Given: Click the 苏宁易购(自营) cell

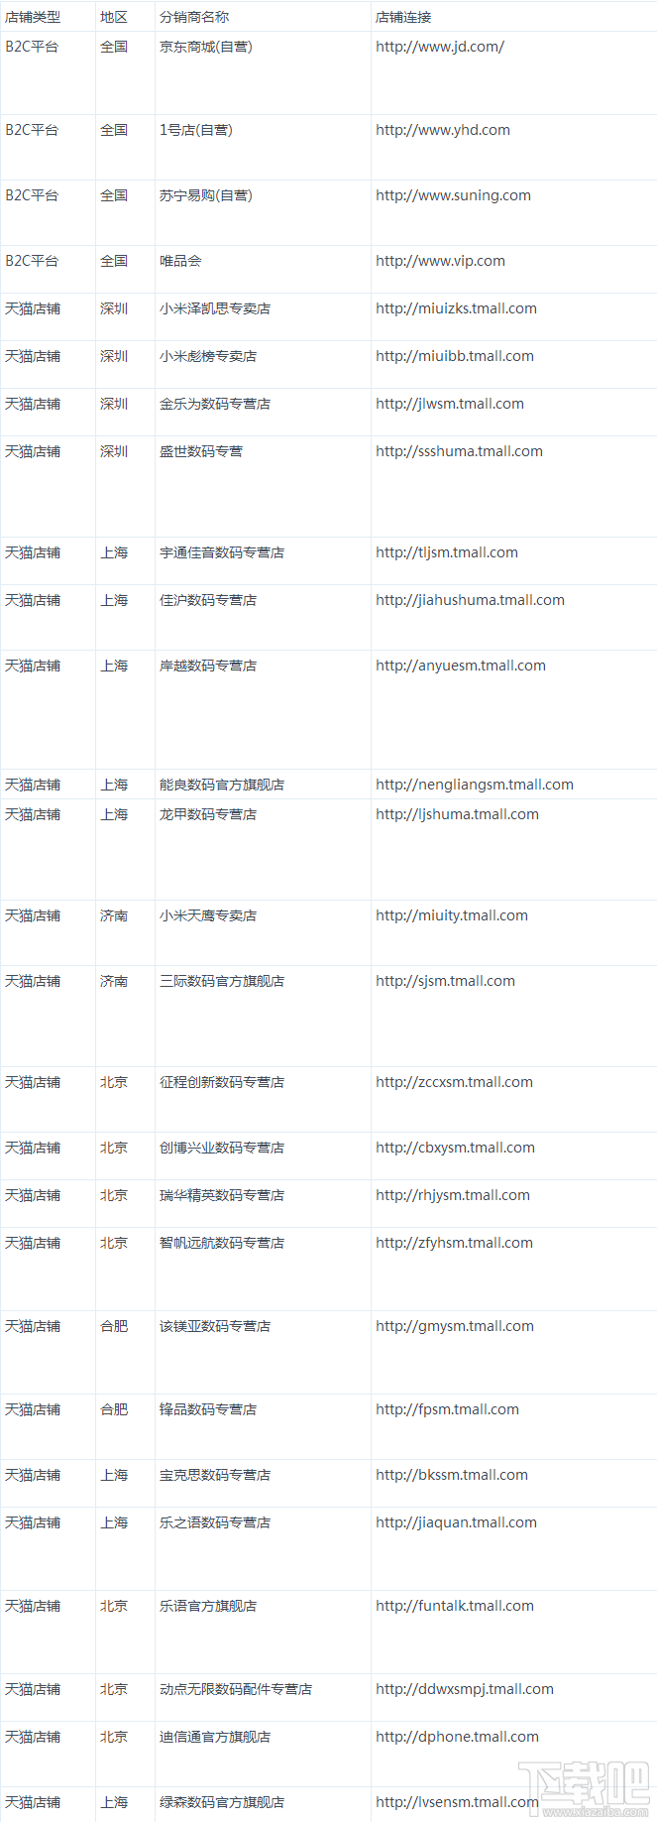Looking at the screenshot, I should 206,195.
